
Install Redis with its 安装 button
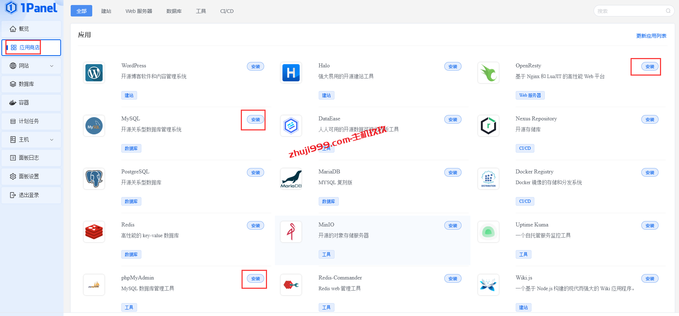pyautogui.click(x=256, y=225)
